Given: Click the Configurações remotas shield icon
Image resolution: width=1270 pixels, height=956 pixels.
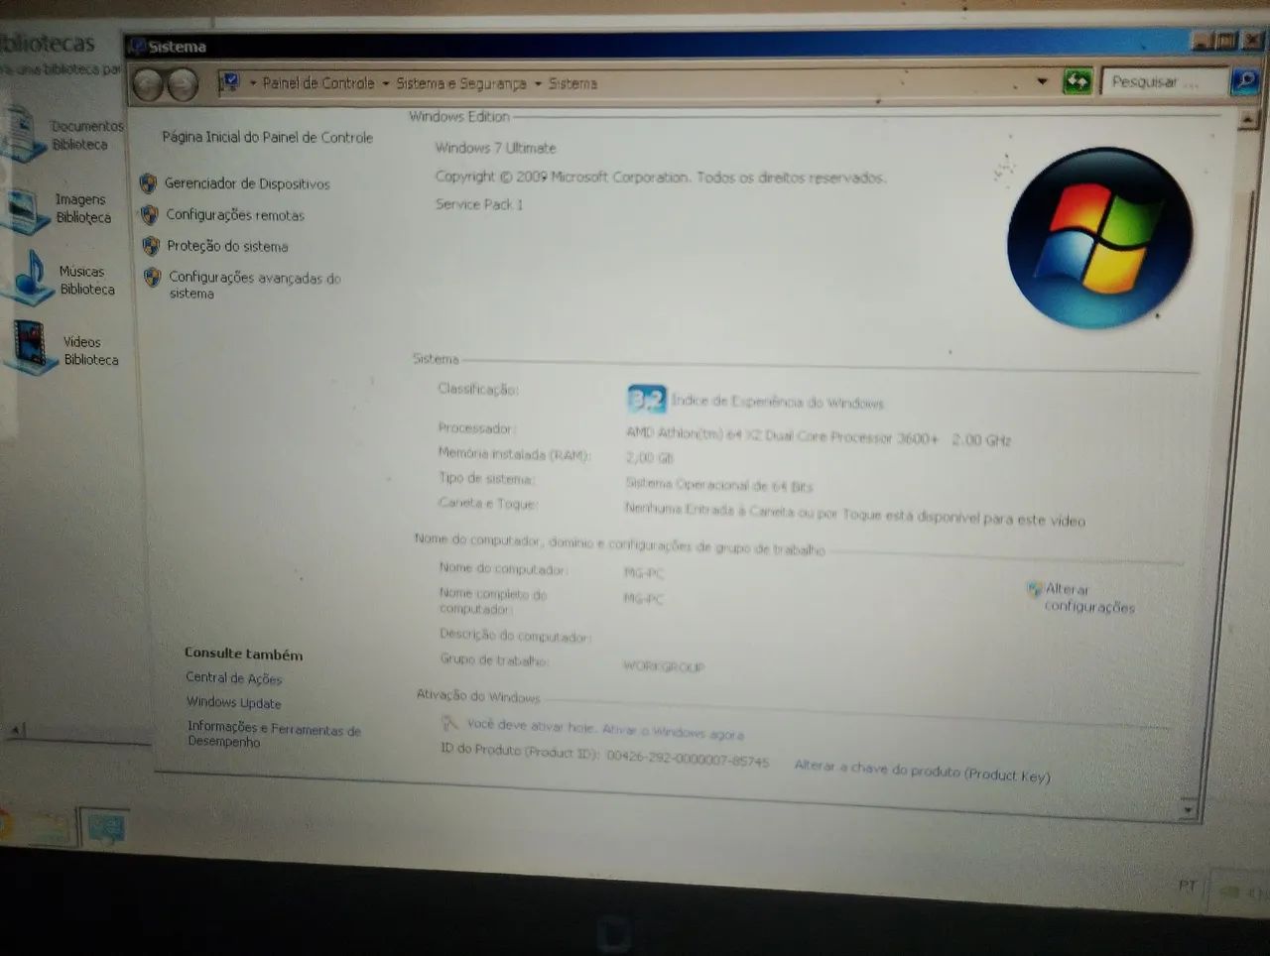Looking at the screenshot, I should pyautogui.click(x=150, y=214).
